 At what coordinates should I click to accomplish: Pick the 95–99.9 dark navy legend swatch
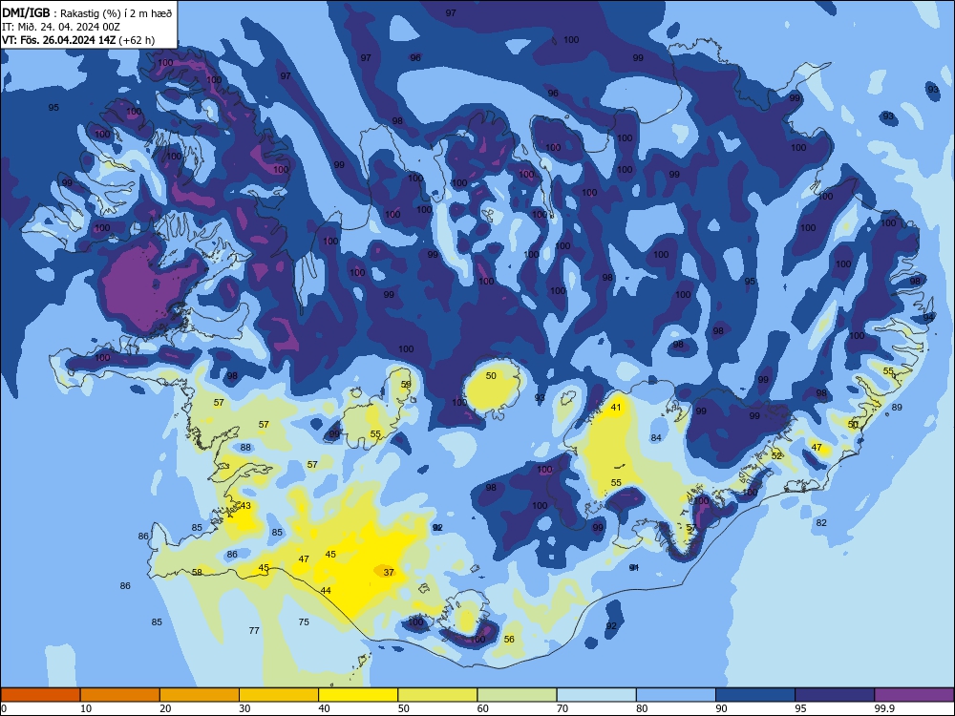tap(835, 695)
